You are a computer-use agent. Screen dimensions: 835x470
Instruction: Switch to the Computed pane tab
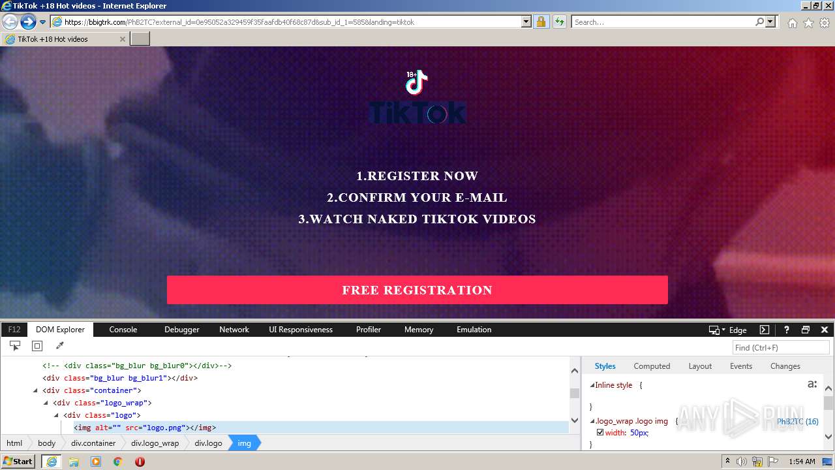tap(652, 366)
